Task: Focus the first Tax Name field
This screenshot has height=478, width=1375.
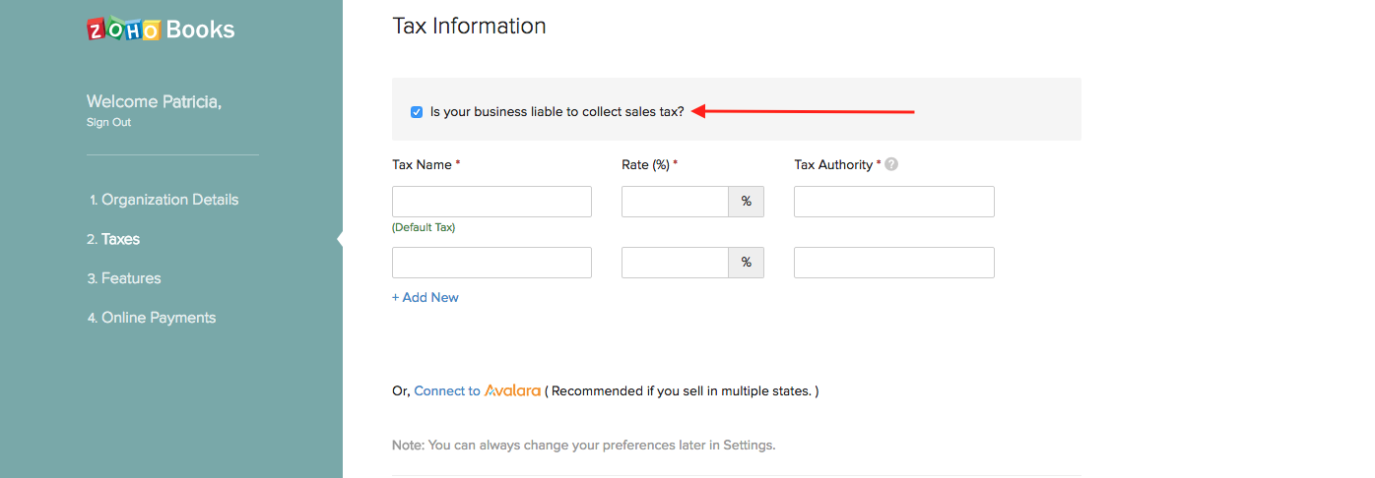Action: (x=491, y=202)
